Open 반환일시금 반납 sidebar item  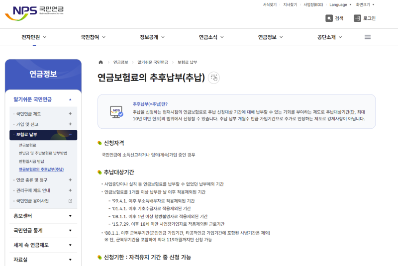[31, 161]
